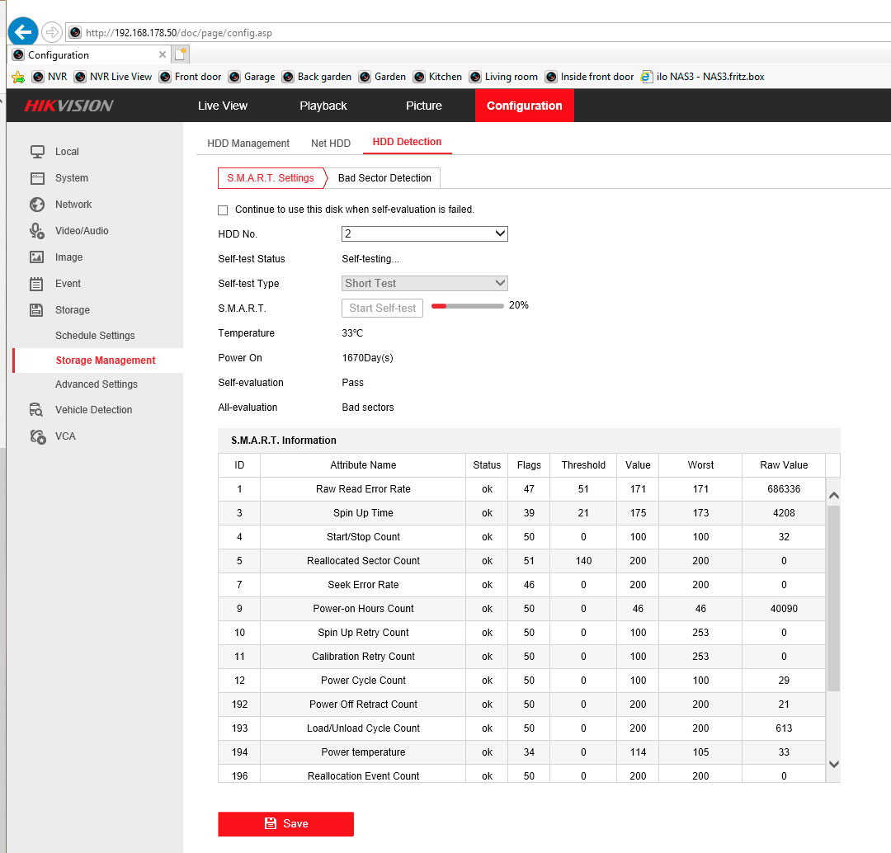Click the Event calendar icon
This screenshot has height=853, width=891.
point(37,284)
